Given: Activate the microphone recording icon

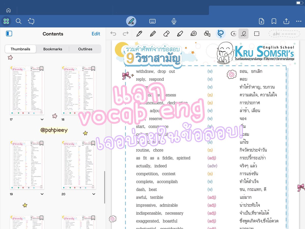Looking at the screenshot, I should pyautogui.click(x=174, y=21).
